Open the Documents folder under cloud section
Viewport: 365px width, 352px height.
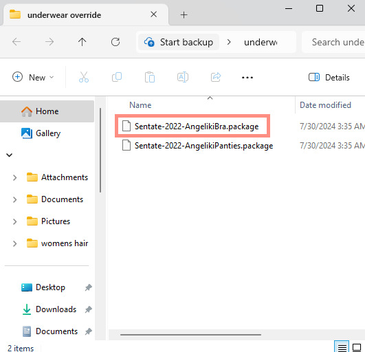pos(55,199)
